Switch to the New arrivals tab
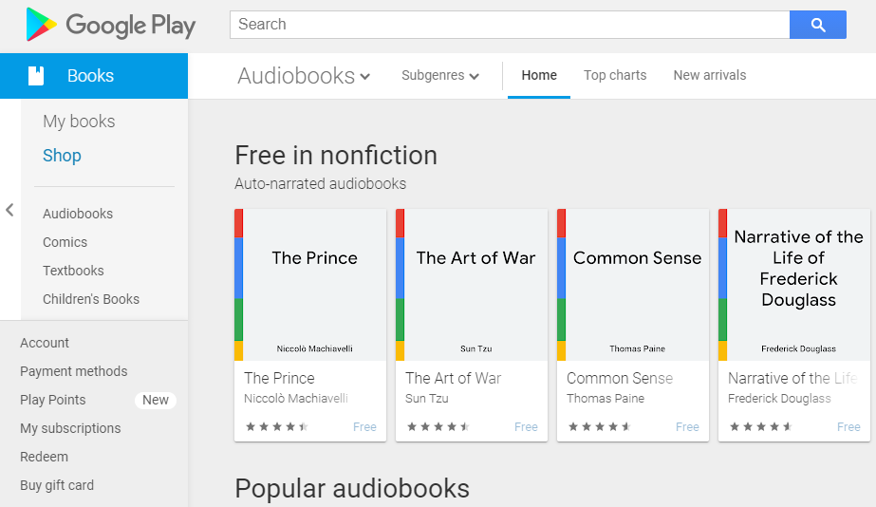 [x=710, y=75]
